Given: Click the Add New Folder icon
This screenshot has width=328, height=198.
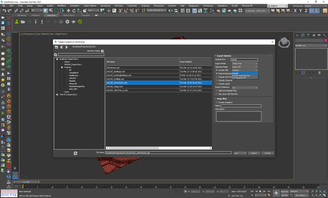Looking at the screenshot, I should pyautogui.click(x=102, y=51).
